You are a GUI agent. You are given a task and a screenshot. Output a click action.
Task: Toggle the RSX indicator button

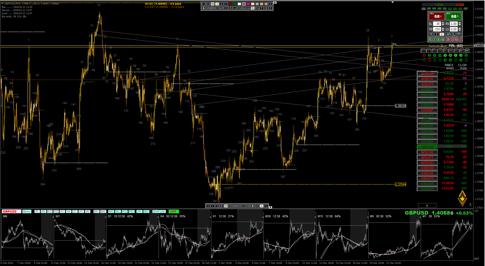tap(131, 211)
